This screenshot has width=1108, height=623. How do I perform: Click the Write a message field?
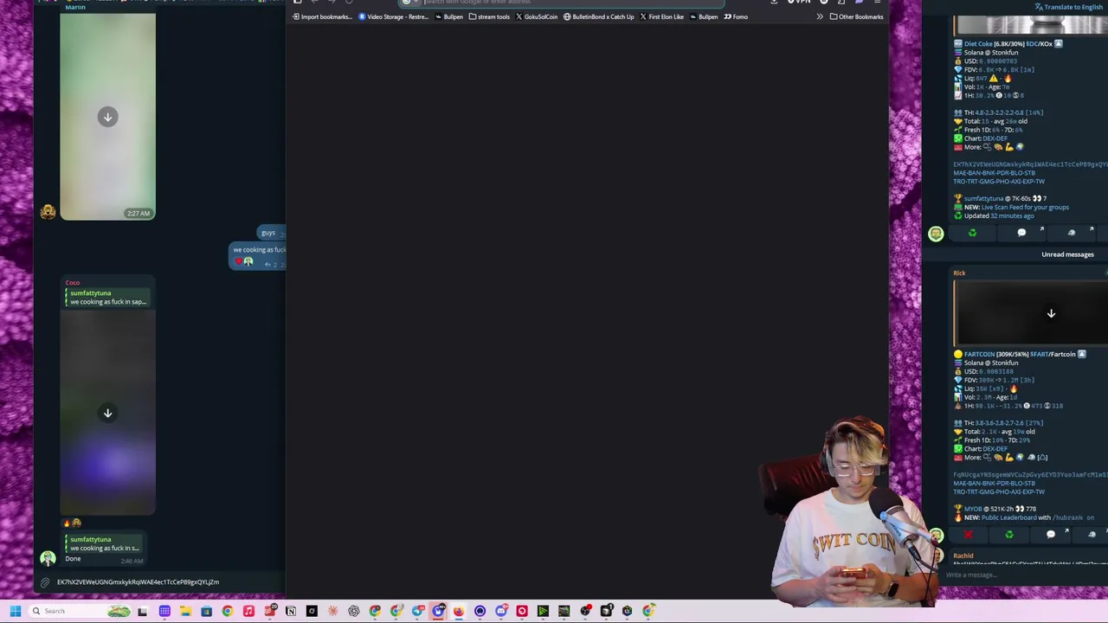coord(1021,575)
